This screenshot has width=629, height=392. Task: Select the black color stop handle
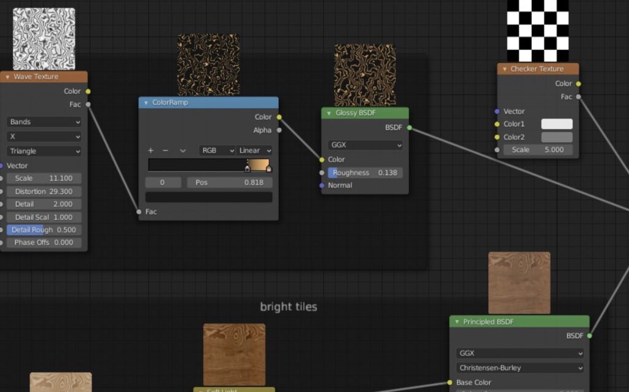(248, 169)
